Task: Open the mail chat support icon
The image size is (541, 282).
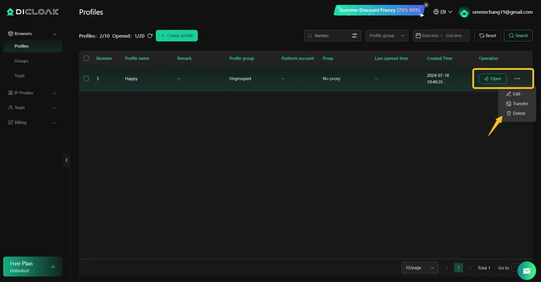Action: coord(526,271)
